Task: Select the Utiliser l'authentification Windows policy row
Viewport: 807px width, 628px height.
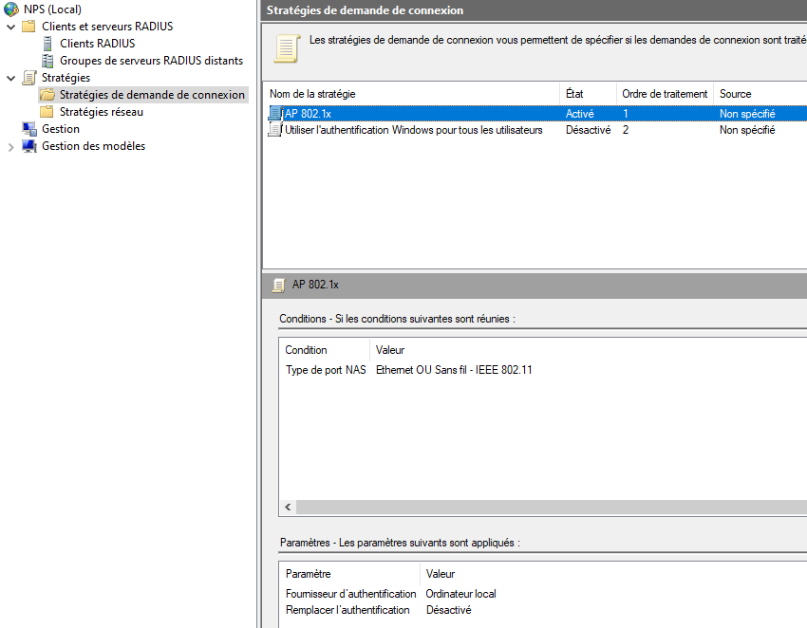Action: tap(536, 130)
